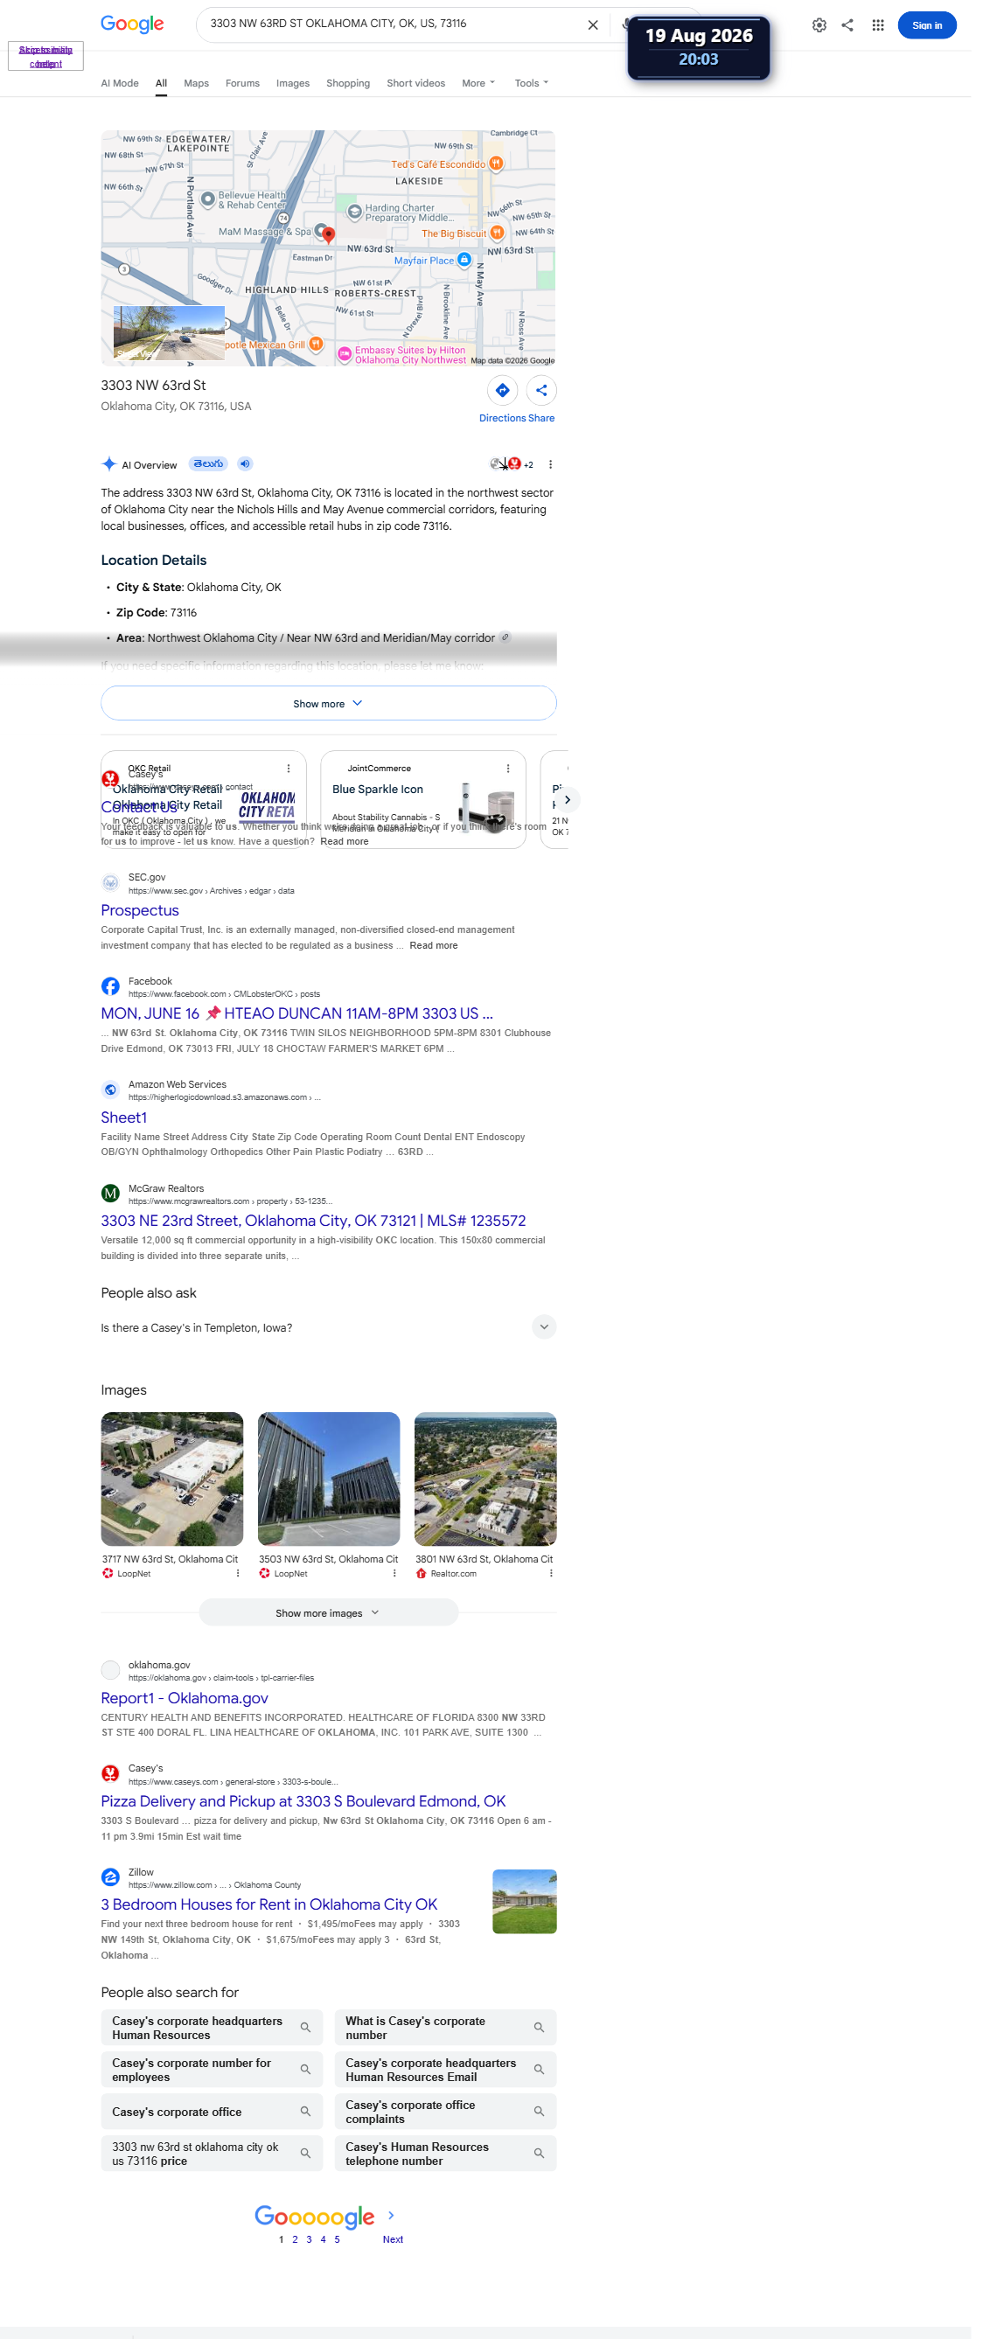Expand the More dropdown

click(x=478, y=84)
